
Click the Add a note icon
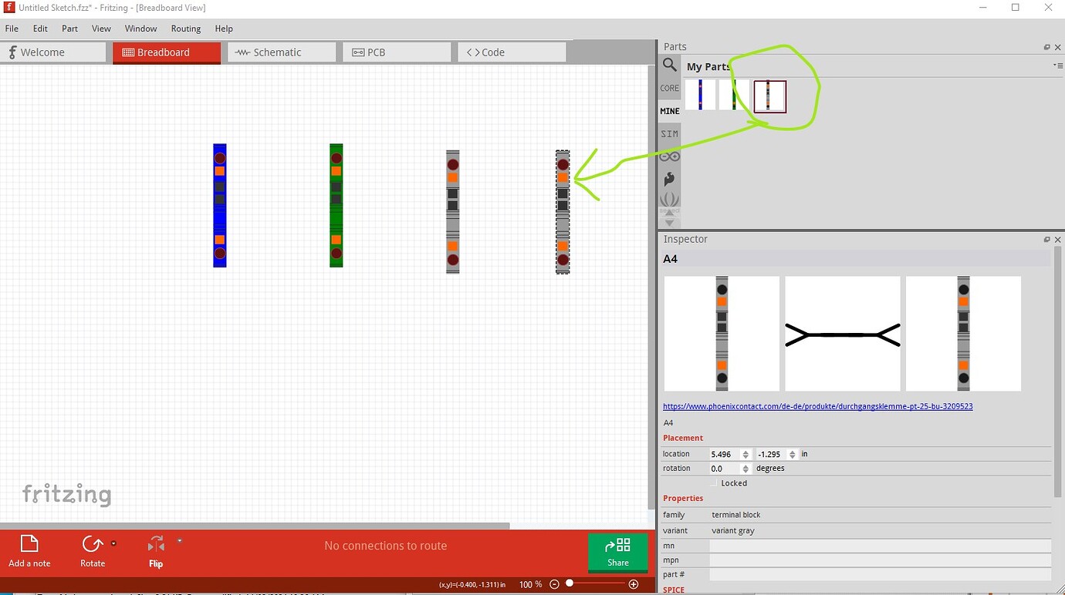(x=29, y=544)
